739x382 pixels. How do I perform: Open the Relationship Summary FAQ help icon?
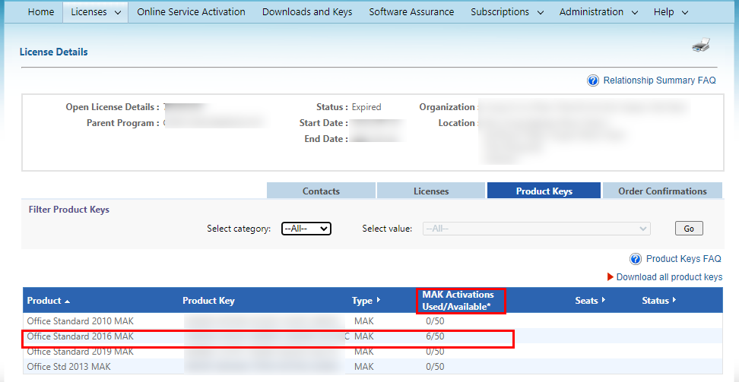pos(593,81)
